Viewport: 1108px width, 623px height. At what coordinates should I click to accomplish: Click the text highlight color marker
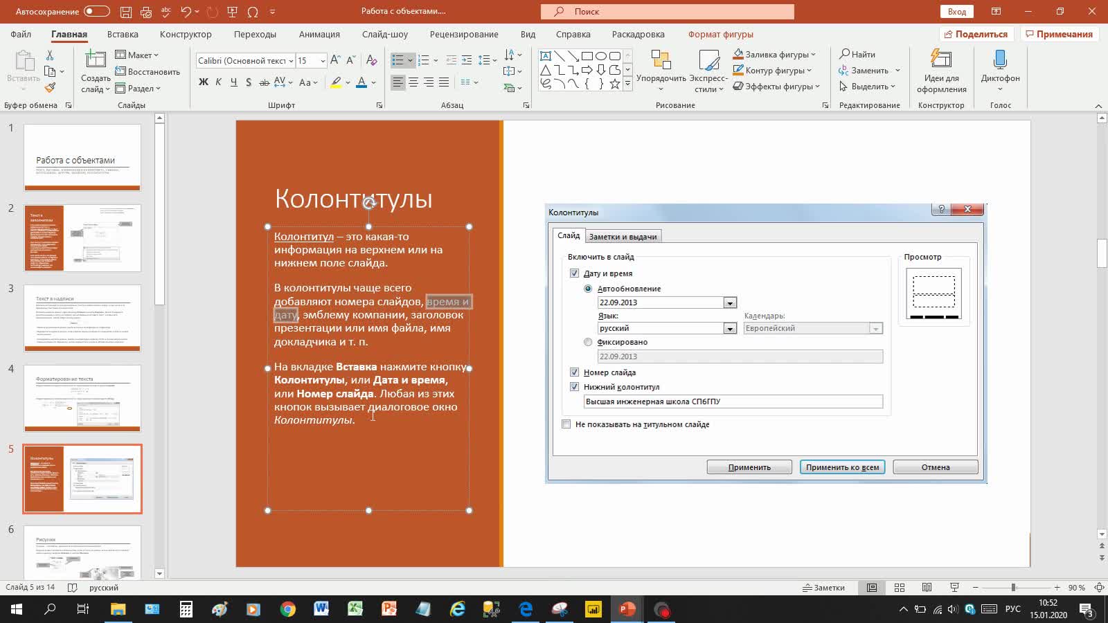pyautogui.click(x=336, y=82)
